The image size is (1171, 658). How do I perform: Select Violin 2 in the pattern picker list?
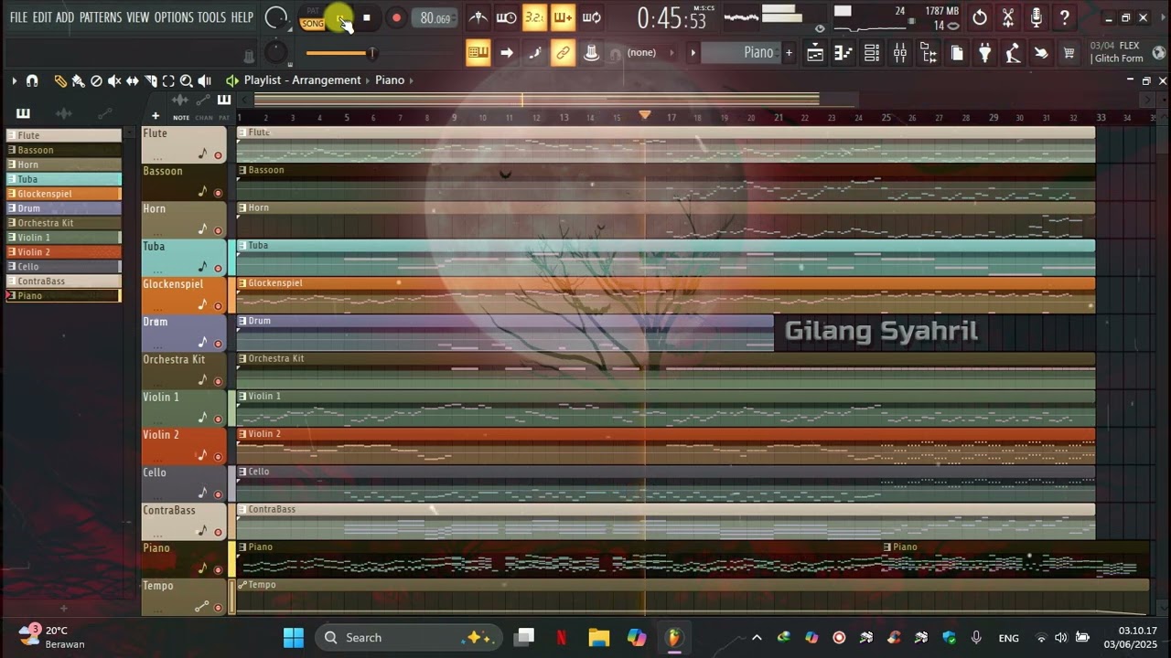pos(63,252)
